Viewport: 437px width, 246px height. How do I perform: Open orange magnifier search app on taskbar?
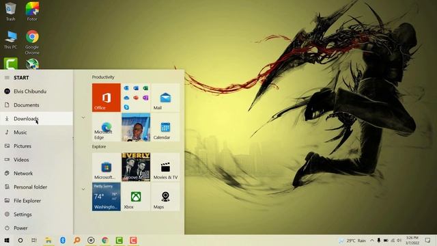(x=77, y=240)
